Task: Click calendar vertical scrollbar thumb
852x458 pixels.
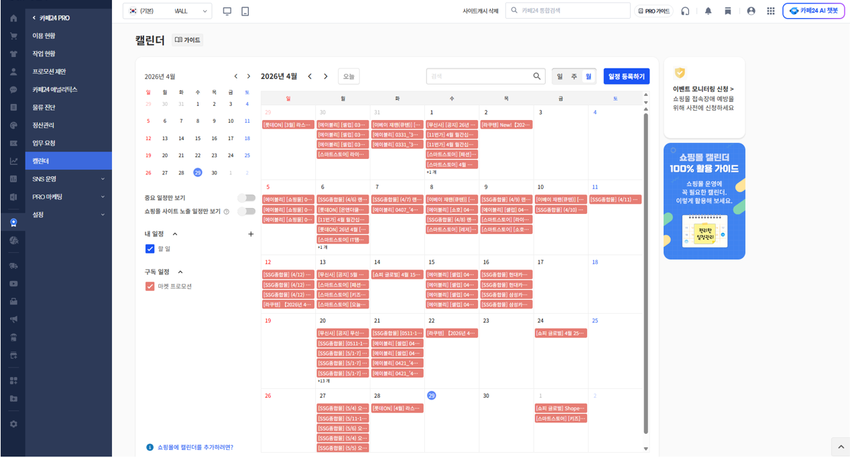Action: click(646, 274)
